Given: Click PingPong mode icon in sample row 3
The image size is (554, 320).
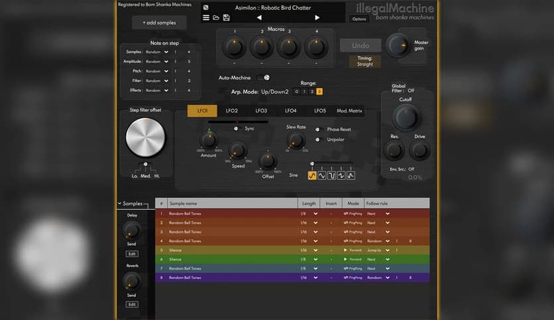Looking at the screenshot, I should tap(346, 232).
